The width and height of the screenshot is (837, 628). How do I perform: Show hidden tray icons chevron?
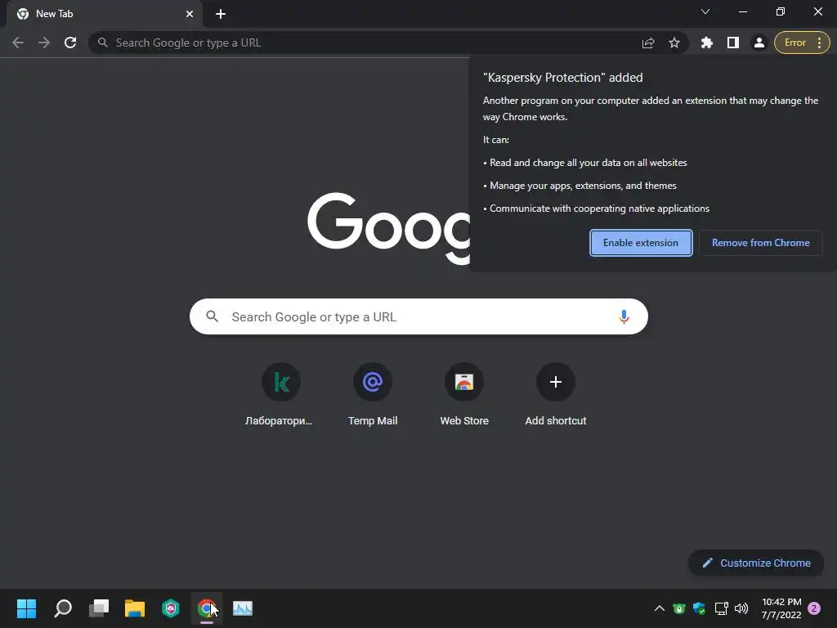click(660, 608)
